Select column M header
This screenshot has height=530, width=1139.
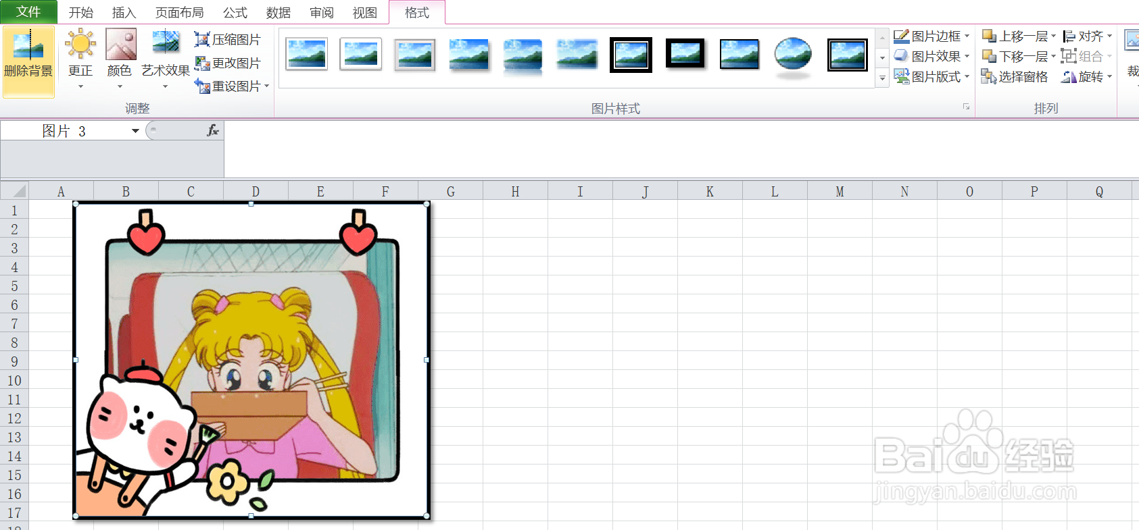[840, 192]
